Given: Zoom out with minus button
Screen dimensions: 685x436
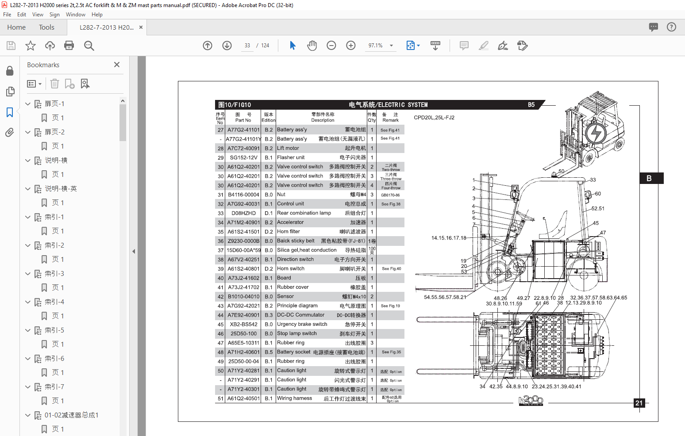Looking at the screenshot, I should click(x=331, y=46).
